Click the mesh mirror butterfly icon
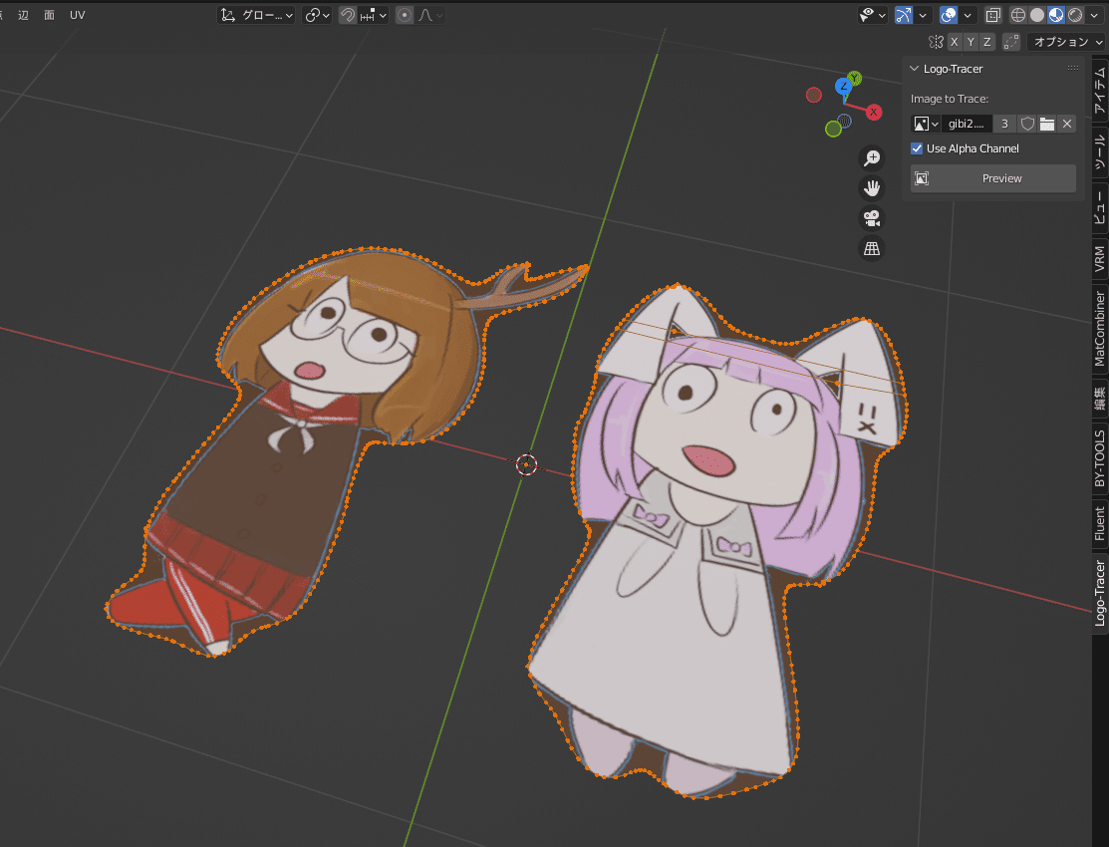 point(937,42)
